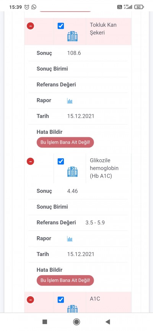This screenshot has height=331, width=153.
Task: Uncheck the Tokluk Kan Şekeri checkbox
Action: (61, 26)
